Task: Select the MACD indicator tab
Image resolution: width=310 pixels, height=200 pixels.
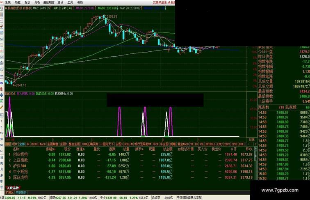Action: pyautogui.click(x=43, y=144)
